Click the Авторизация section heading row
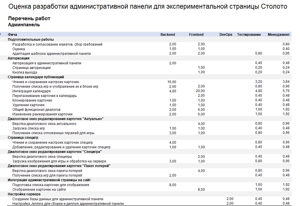300x206 pixels. tap(19, 58)
